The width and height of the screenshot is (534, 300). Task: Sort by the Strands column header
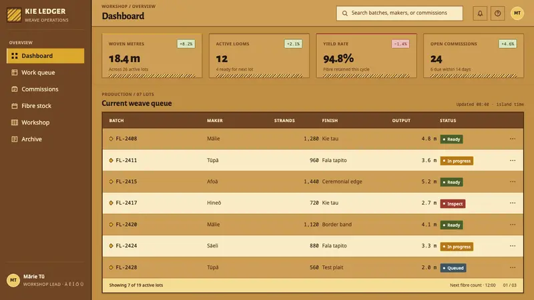coord(284,121)
